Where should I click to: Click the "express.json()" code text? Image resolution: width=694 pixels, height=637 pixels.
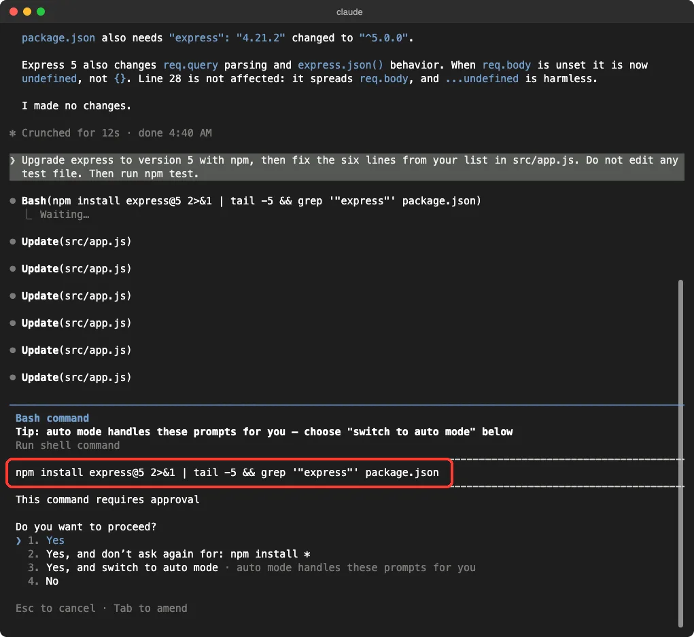[341, 65]
